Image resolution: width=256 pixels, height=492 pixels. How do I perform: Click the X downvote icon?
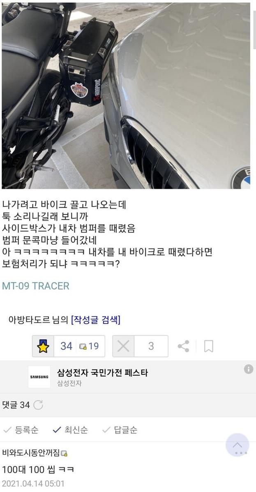[123, 346]
